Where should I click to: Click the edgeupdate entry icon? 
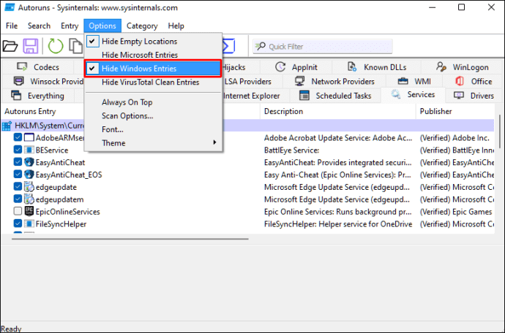tap(29, 187)
